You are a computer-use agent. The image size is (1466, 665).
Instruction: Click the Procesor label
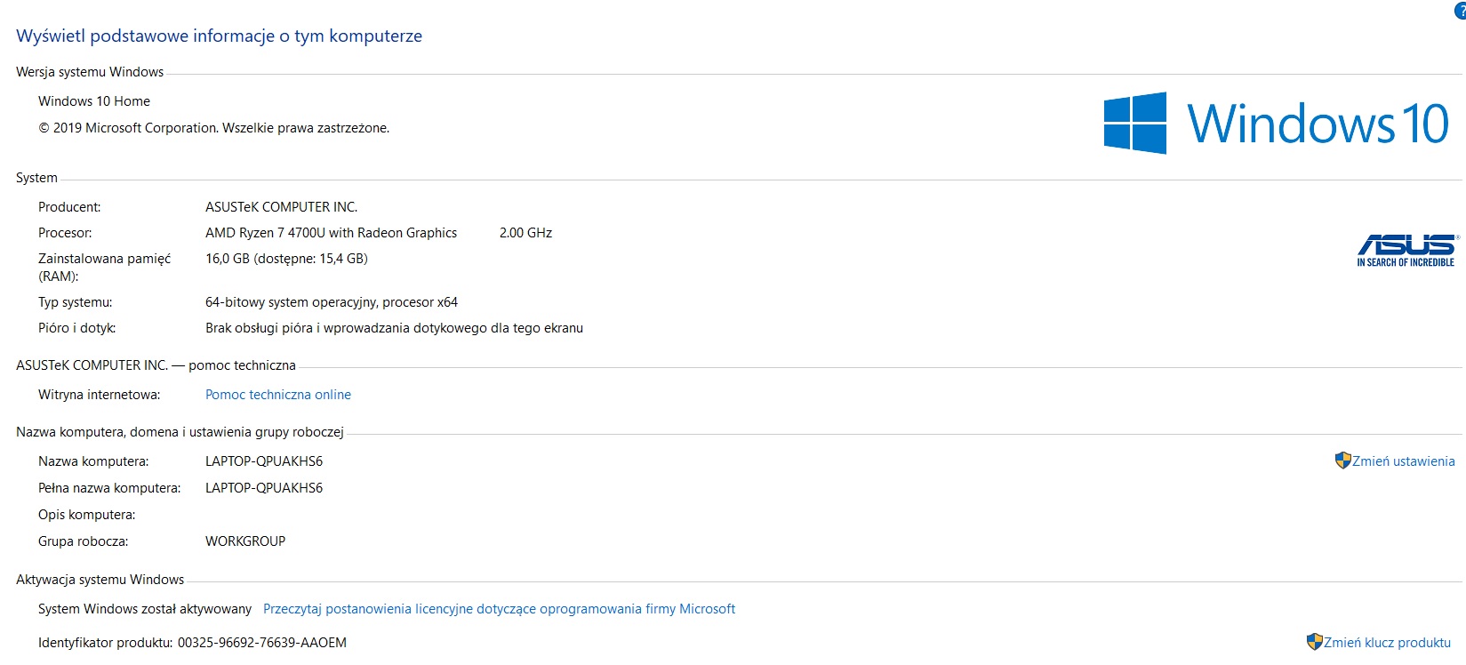65,233
